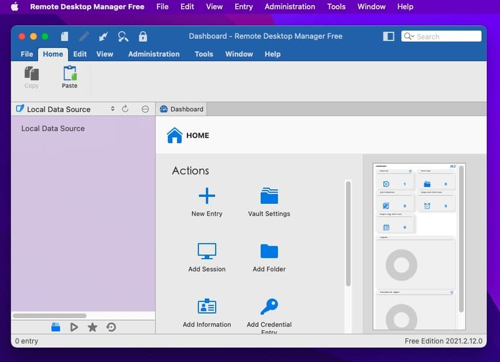Screen dimensions: 500x362
Task: Click the "0 entry" status bar text
Action: pyautogui.click(x=26, y=341)
